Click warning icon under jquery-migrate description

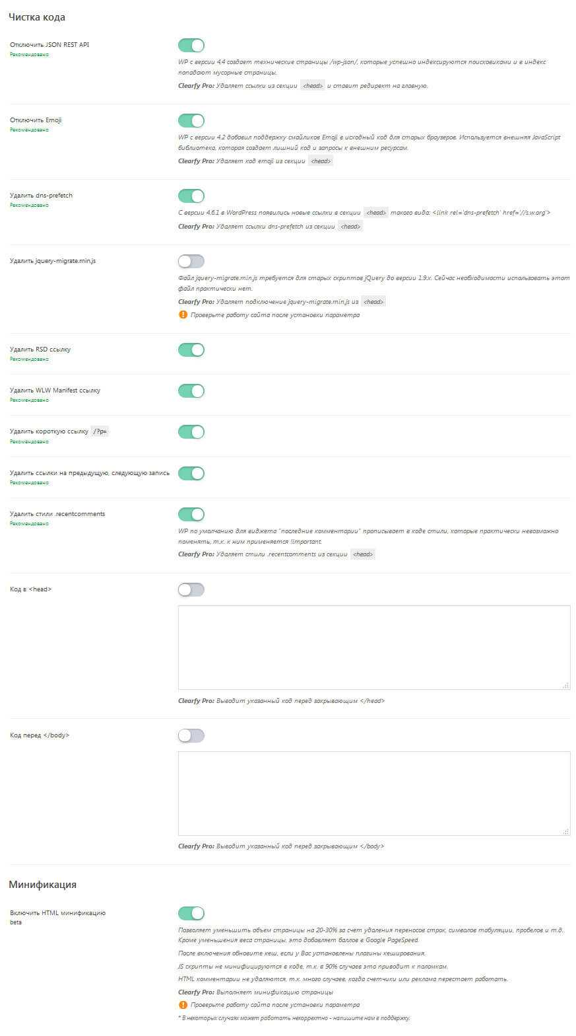[x=183, y=314]
